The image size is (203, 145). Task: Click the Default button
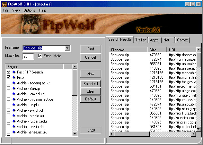click(91, 99)
